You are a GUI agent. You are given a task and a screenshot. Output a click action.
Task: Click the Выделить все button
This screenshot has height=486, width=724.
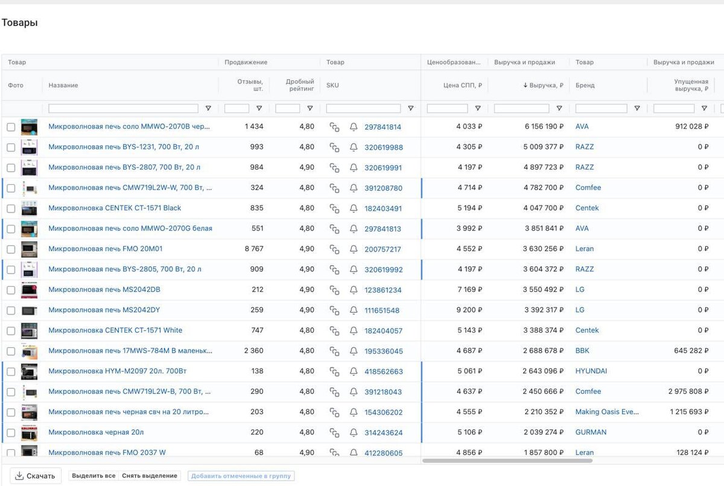tap(94, 476)
